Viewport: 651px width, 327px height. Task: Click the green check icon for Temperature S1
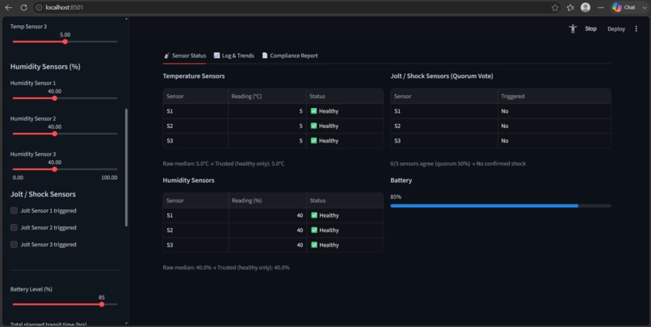[x=314, y=111]
